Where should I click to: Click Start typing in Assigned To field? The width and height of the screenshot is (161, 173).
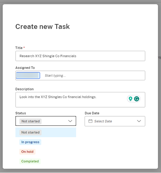[x=55, y=75]
